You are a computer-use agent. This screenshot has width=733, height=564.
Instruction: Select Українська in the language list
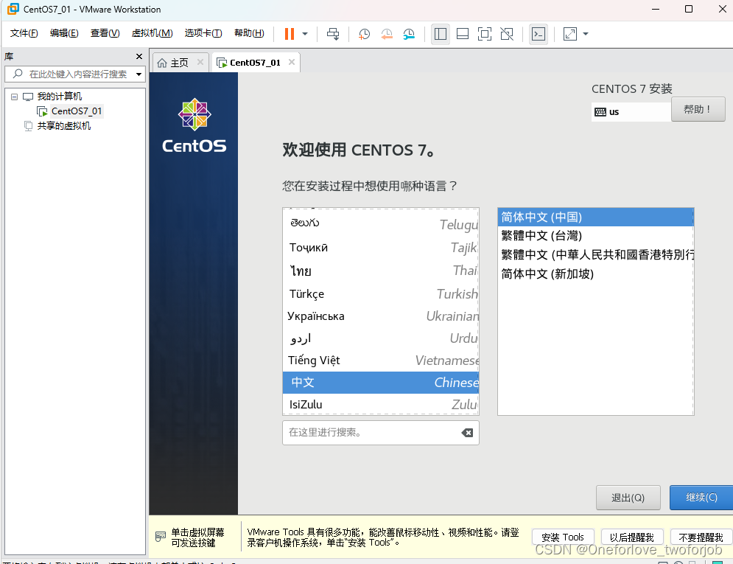[x=381, y=316]
